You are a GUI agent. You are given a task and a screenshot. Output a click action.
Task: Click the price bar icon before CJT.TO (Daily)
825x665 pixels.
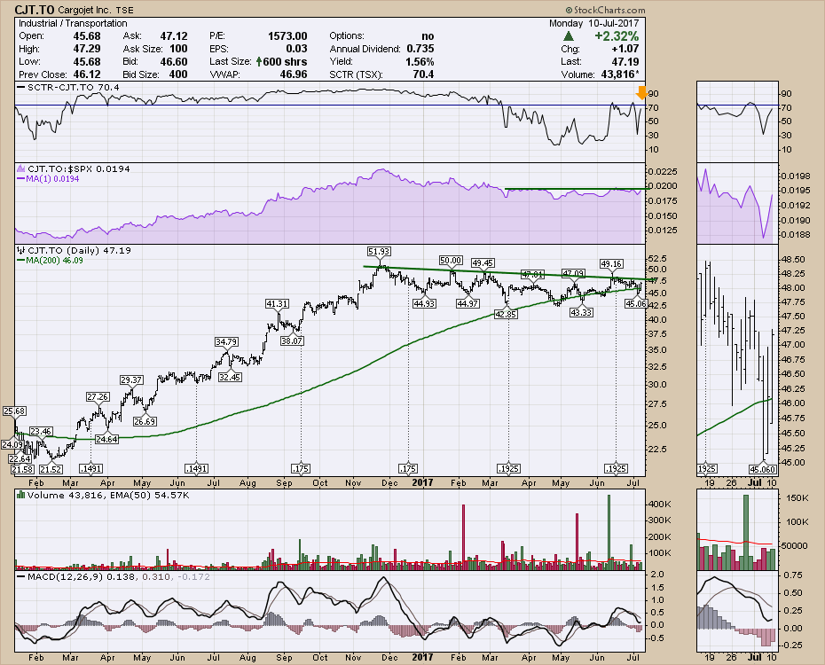click(x=21, y=250)
